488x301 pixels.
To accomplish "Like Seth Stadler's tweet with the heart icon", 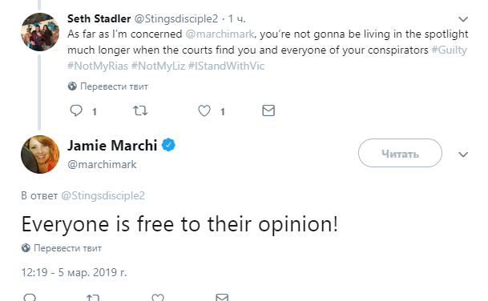I will point(204,110).
